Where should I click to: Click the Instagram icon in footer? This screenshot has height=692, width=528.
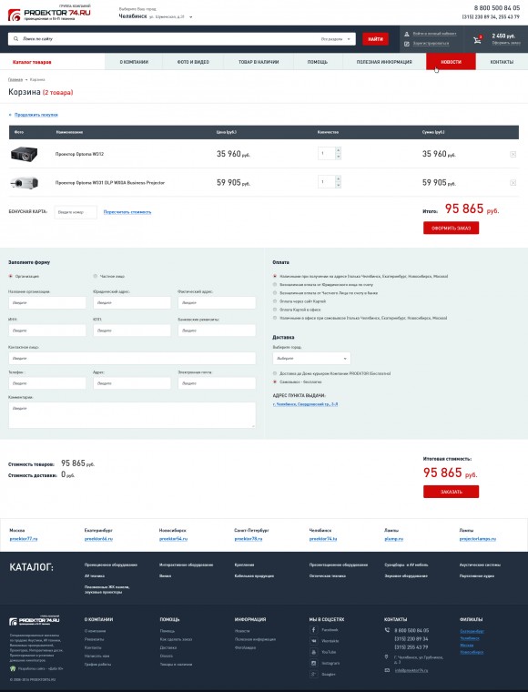(x=314, y=663)
